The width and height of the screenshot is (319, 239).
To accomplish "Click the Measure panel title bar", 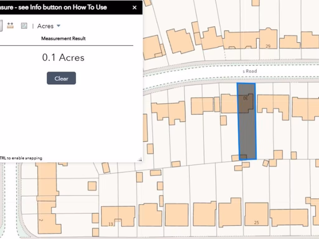I will pyautogui.click(x=62, y=7).
